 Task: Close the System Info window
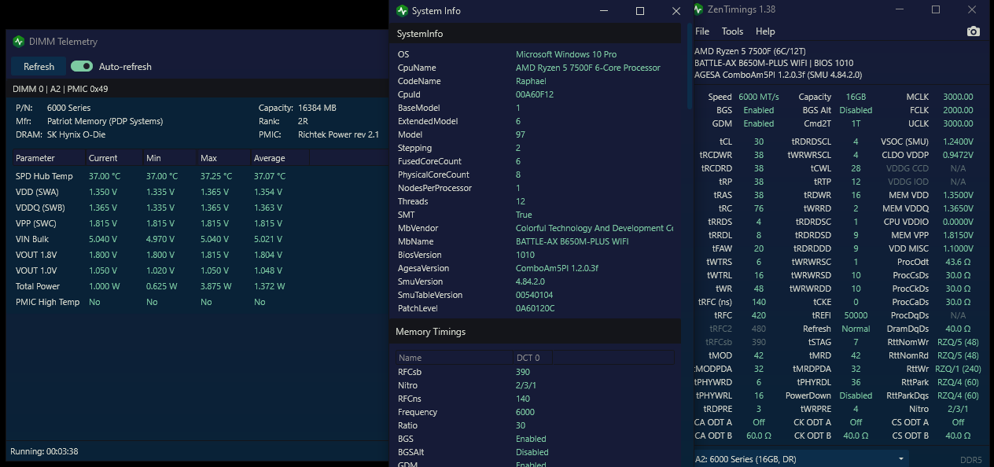coord(676,11)
